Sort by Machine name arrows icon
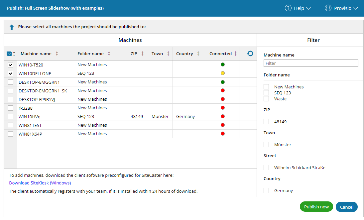 pyautogui.click(x=57, y=54)
